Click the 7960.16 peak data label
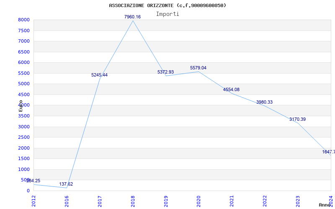Image resolution: width=335 pixels, height=209 pixels. 132,17
